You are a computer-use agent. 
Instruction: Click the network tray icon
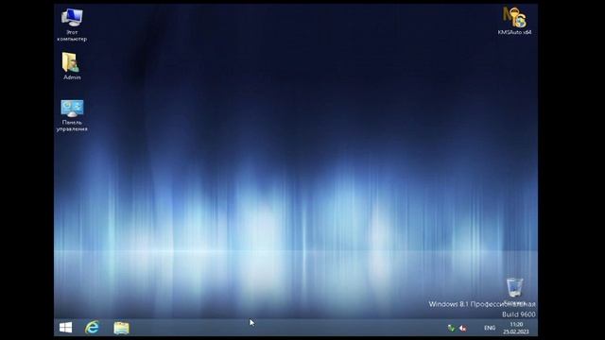click(x=451, y=328)
